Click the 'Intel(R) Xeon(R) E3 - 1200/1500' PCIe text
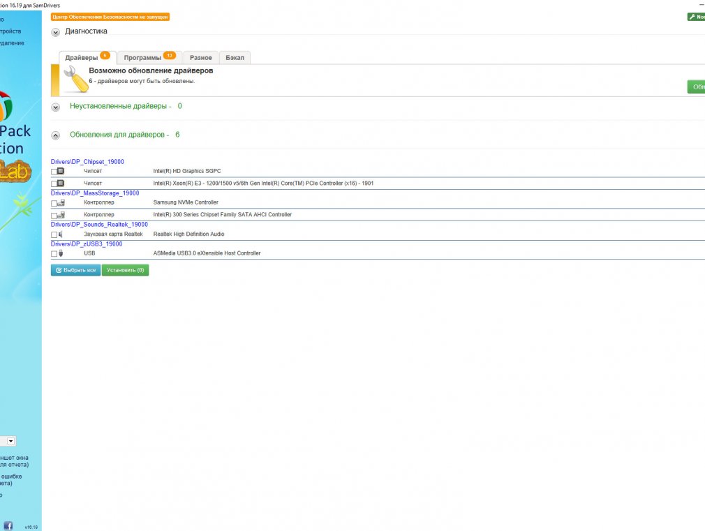The height and width of the screenshot is (531, 705). click(x=263, y=184)
